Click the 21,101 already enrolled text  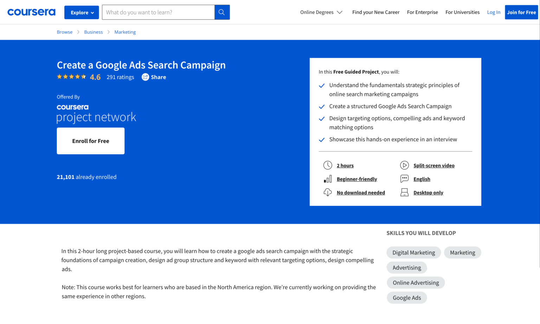(x=86, y=177)
